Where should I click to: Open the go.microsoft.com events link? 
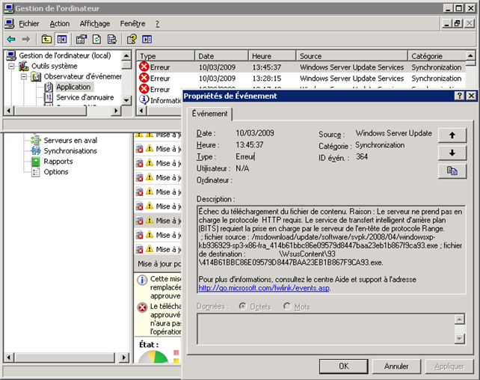[264, 288]
